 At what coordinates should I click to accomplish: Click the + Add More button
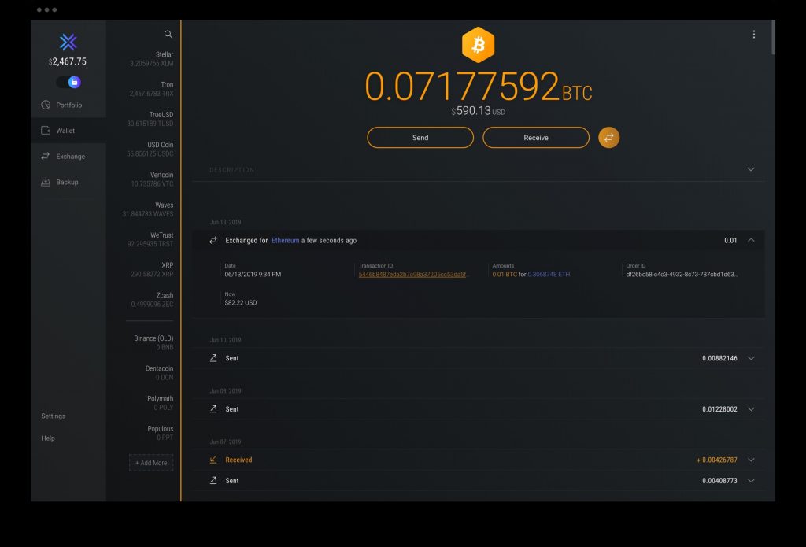click(x=151, y=463)
